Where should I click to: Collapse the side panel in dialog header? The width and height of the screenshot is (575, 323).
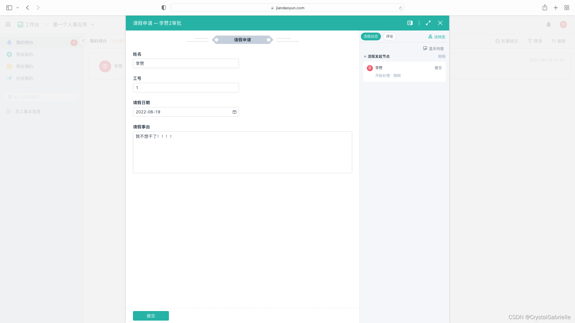(x=410, y=23)
